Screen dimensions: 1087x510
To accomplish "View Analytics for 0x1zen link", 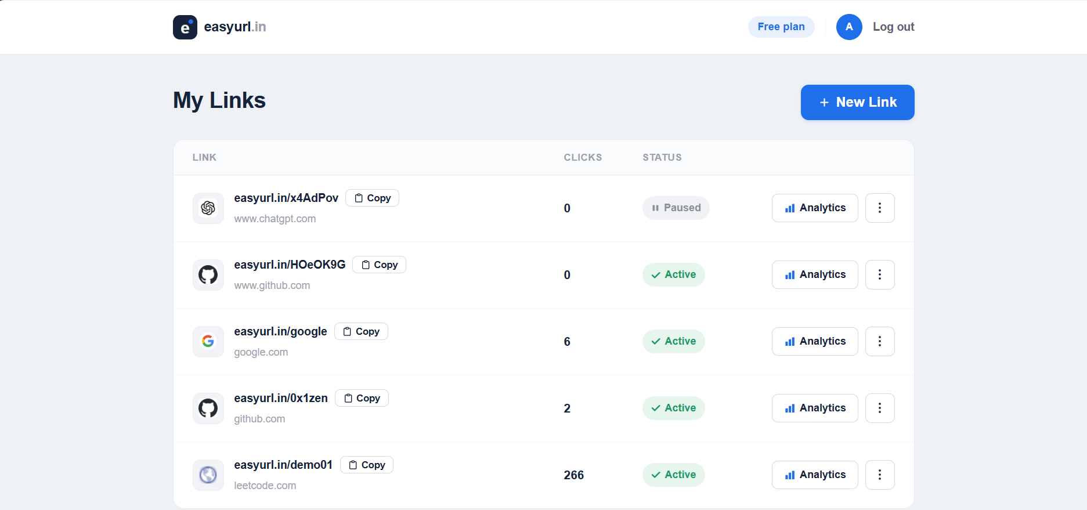I will [815, 408].
